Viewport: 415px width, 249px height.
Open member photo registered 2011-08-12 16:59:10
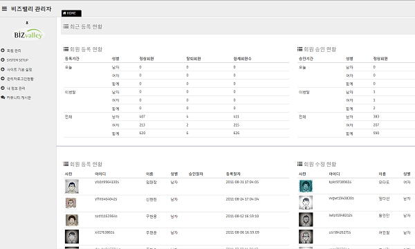72,220
